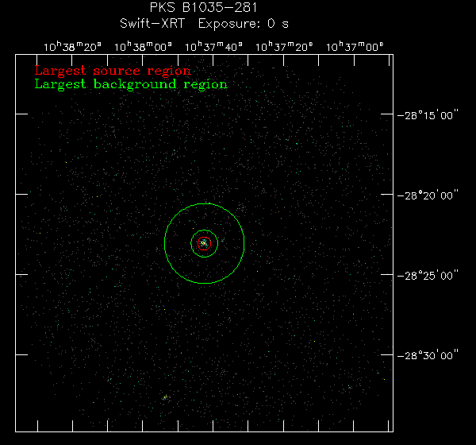Click the declination label -28°15'00"
This screenshot has width=476, height=445.
click(428, 115)
